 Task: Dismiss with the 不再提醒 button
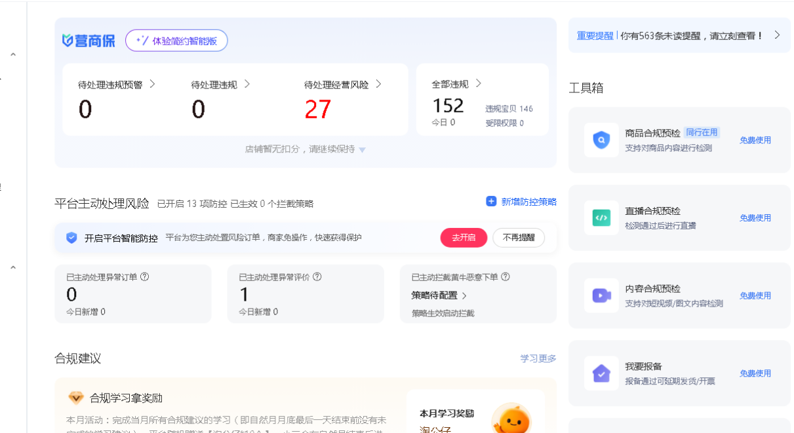point(518,238)
